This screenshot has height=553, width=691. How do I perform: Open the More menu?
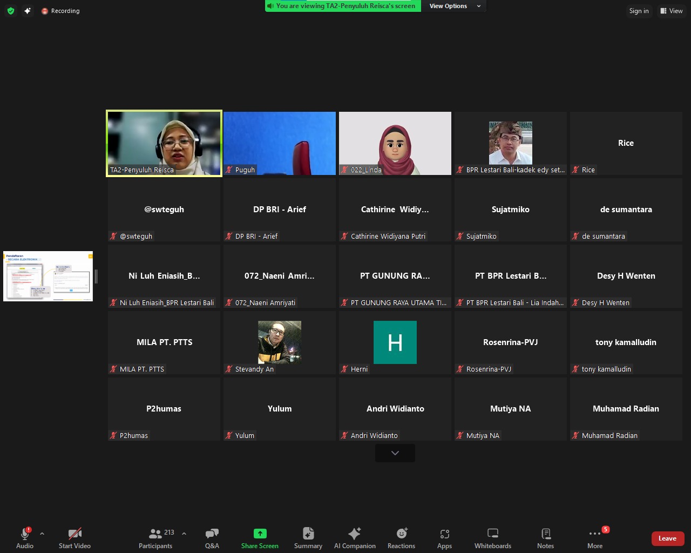coord(594,538)
